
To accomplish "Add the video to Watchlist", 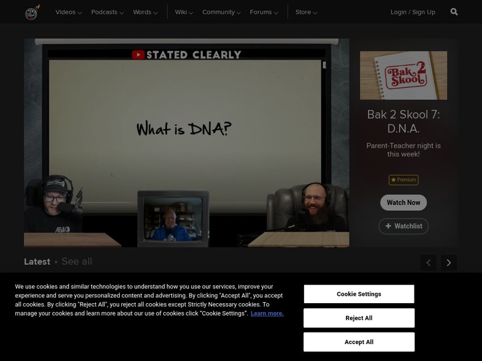I will click(403, 226).
